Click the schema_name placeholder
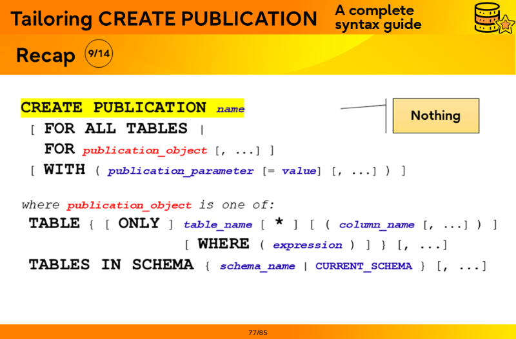Screen dimensions: 516x339 pyautogui.click(x=257, y=266)
